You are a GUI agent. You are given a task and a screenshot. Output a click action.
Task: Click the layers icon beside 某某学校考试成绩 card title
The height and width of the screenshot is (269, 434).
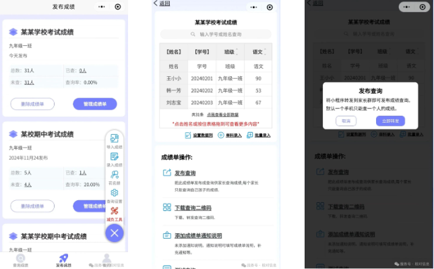tap(13, 32)
